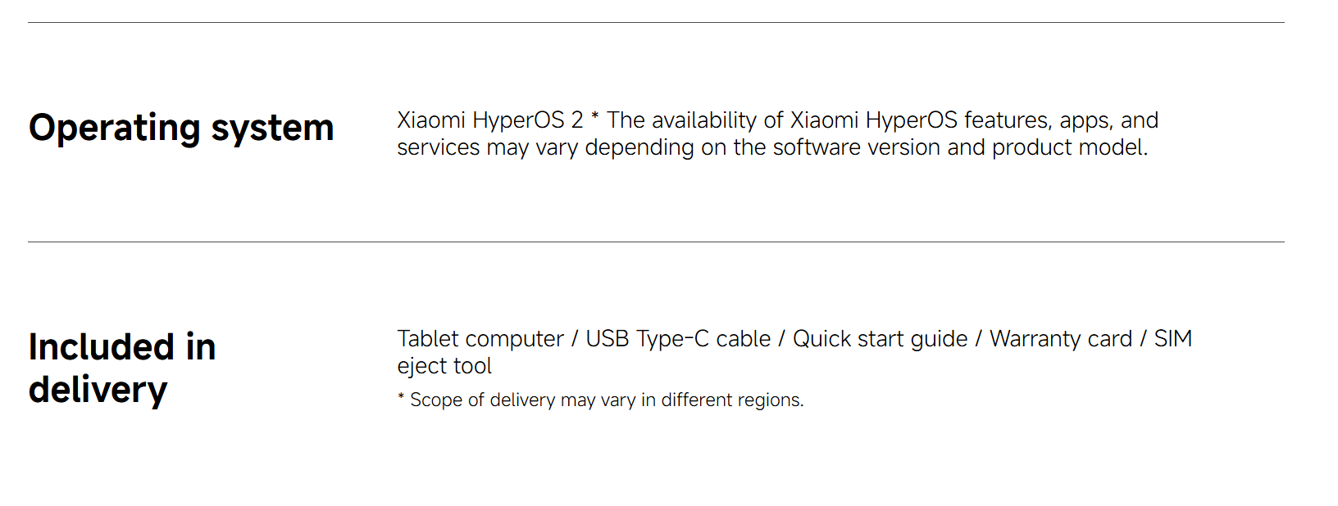Click the Xiaomi HyperOS 2 text
Viewport: 1338px width, 506px height.
pos(490,120)
